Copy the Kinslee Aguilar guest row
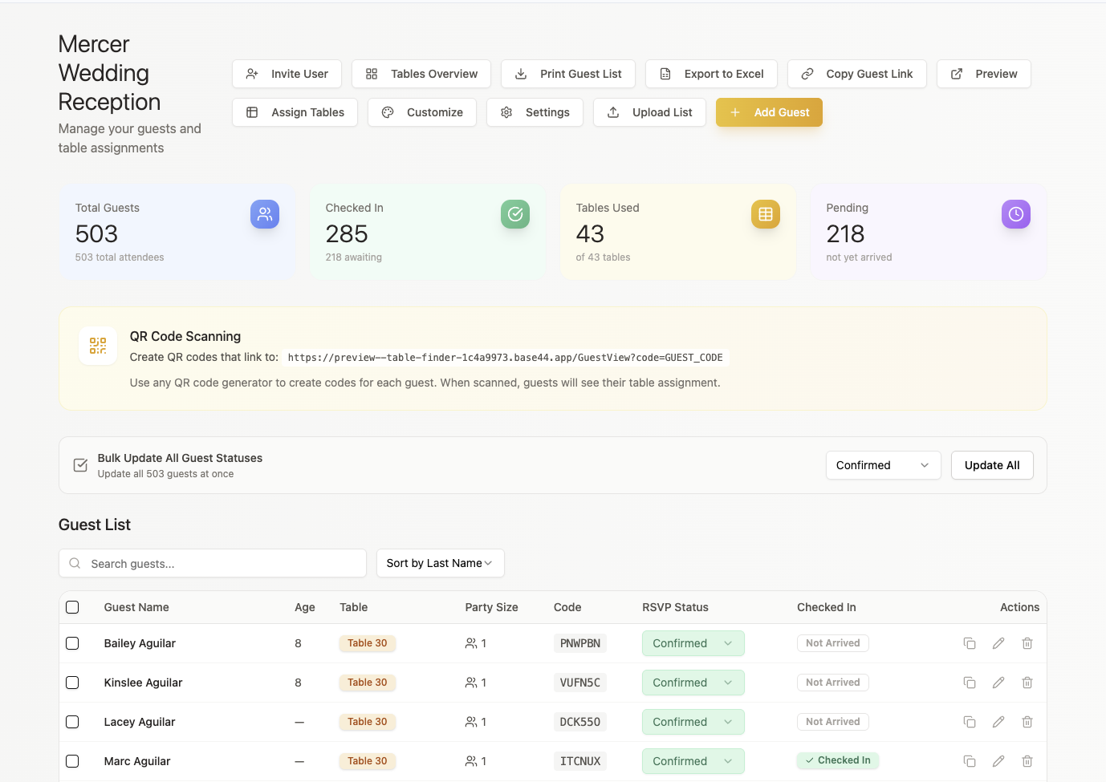Screen dimensions: 1106x782 970,683
